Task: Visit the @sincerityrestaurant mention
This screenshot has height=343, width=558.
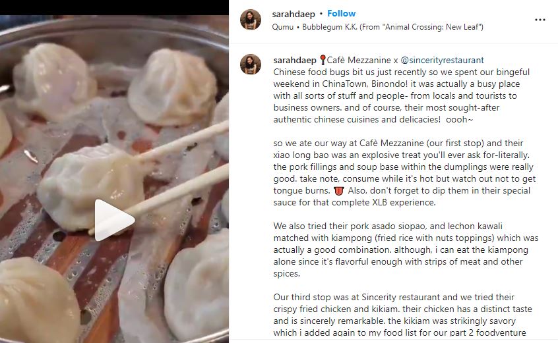Action: point(442,60)
